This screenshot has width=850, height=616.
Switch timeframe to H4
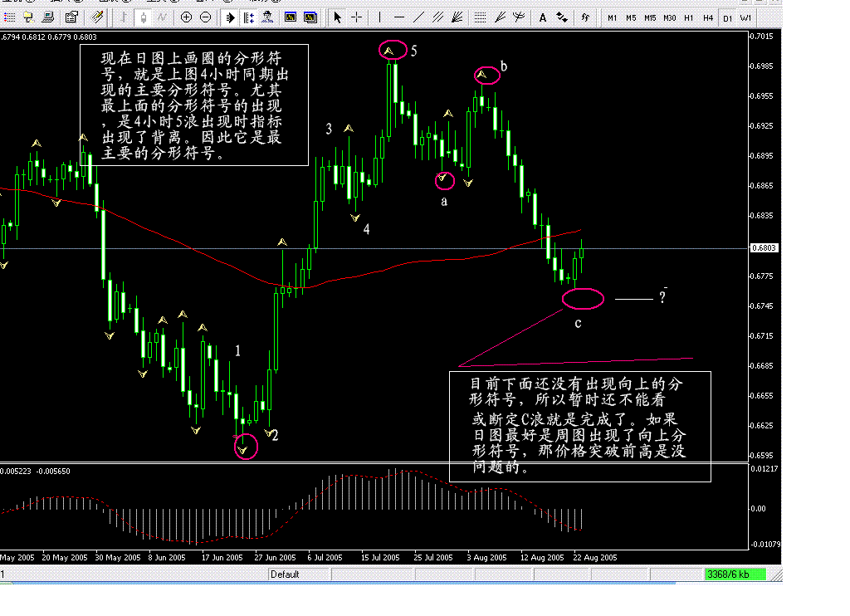point(708,18)
